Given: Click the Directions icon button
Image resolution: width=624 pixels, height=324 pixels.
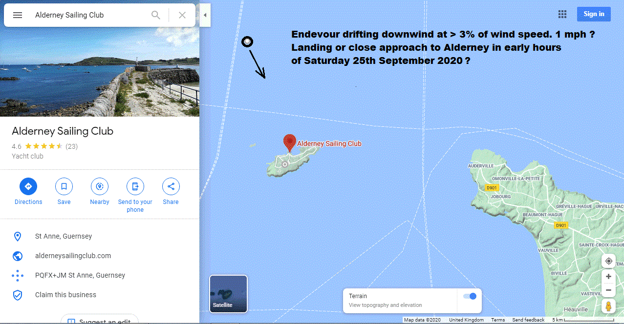Looking at the screenshot, I should point(28,186).
